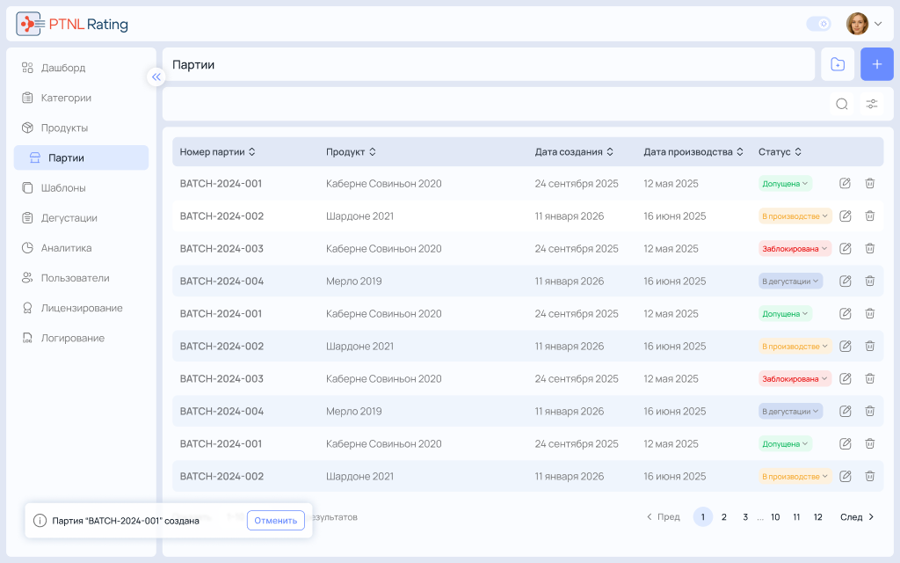
Task: Open the filter settings sliders icon
Action: pyautogui.click(x=872, y=104)
